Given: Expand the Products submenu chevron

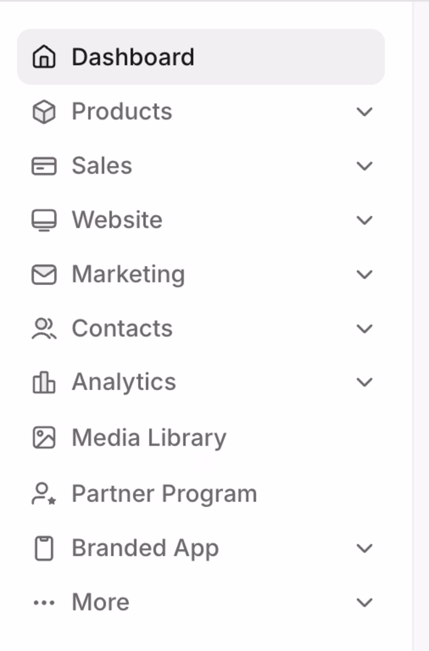Looking at the screenshot, I should tap(365, 112).
